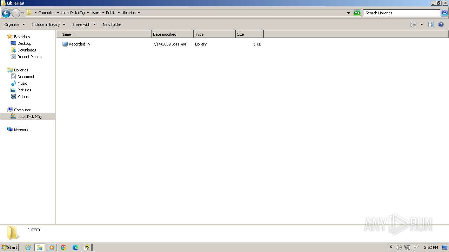Click the help file taskbar button
The height and width of the screenshot is (252, 449).
(87, 247)
